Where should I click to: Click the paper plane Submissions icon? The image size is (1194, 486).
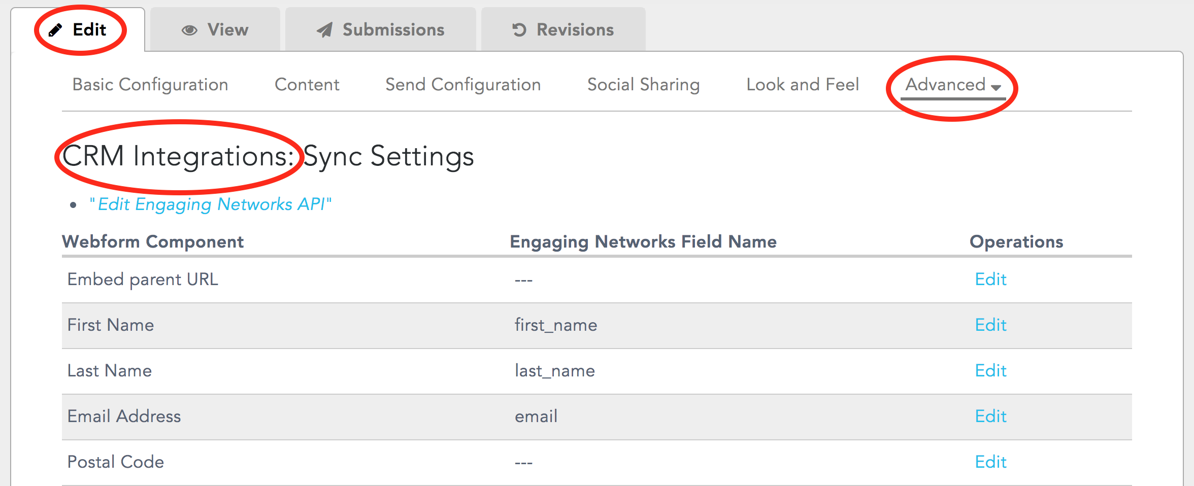(325, 30)
